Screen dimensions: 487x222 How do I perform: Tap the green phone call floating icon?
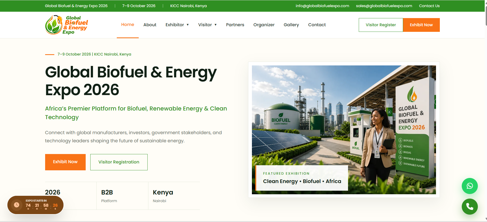470,206
